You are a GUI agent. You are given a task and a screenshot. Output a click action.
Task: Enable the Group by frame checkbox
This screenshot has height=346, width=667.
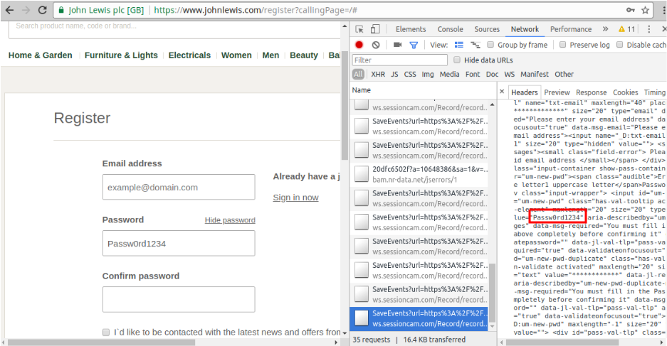490,45
